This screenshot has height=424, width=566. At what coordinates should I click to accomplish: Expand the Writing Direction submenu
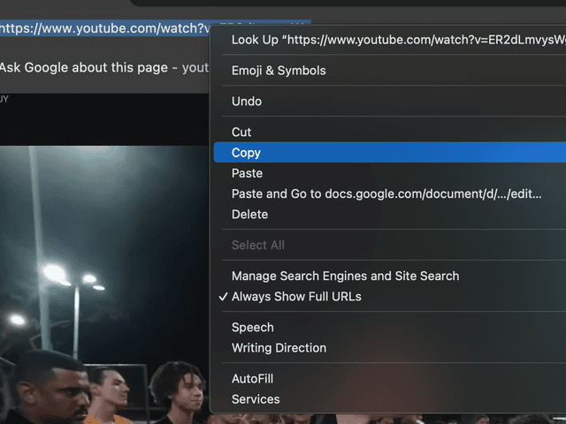point(390,348)
